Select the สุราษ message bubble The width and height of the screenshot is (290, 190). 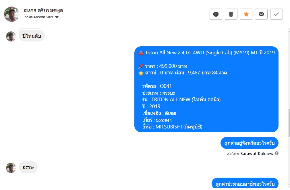coord(28,167)
